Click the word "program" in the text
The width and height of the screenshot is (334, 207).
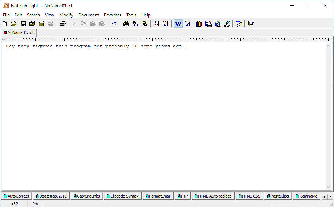pos(81,46)
